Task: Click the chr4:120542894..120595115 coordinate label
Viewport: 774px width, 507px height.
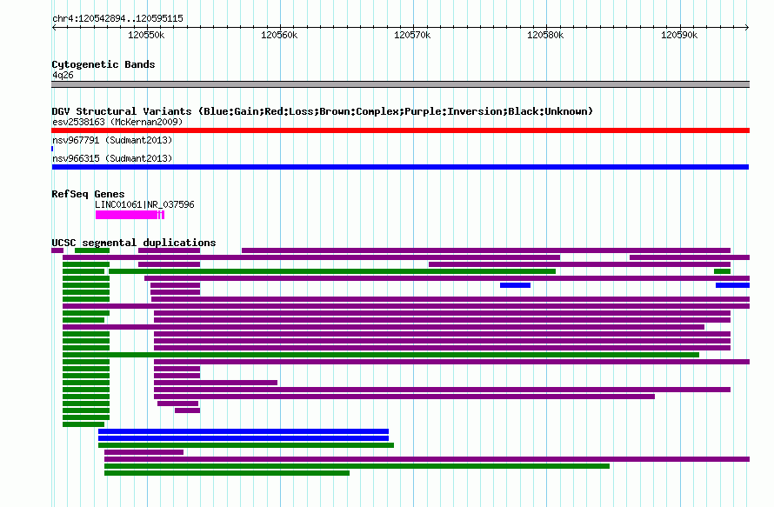Action: (x=117, y=18)
